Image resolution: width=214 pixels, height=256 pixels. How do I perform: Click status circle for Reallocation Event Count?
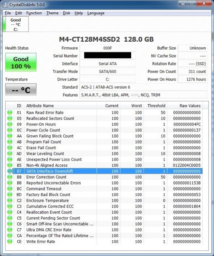point(10,212)
